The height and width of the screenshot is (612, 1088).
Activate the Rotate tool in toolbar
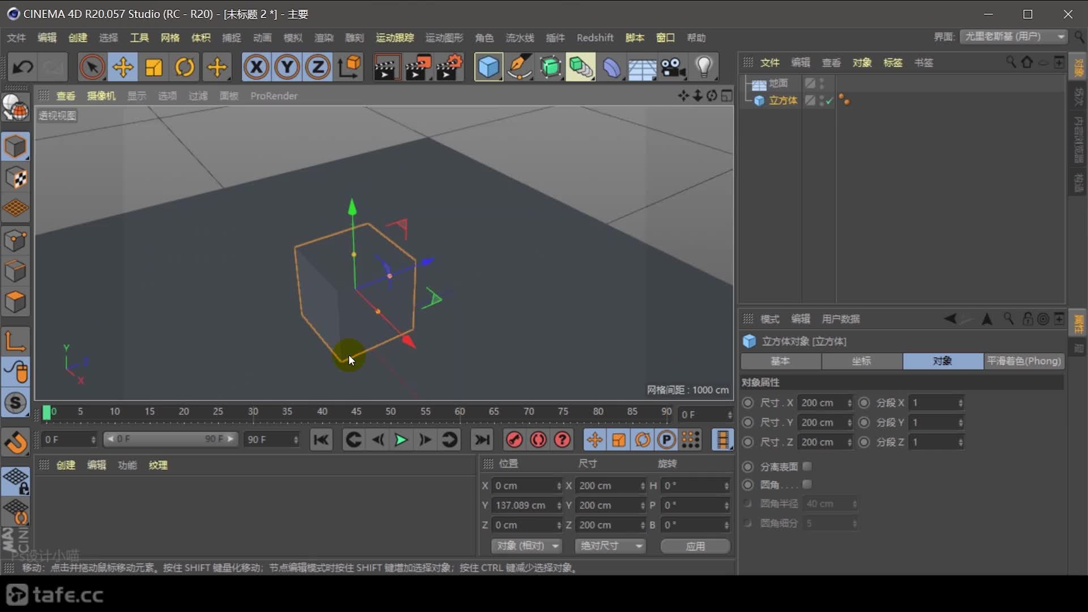click(185, 67)
